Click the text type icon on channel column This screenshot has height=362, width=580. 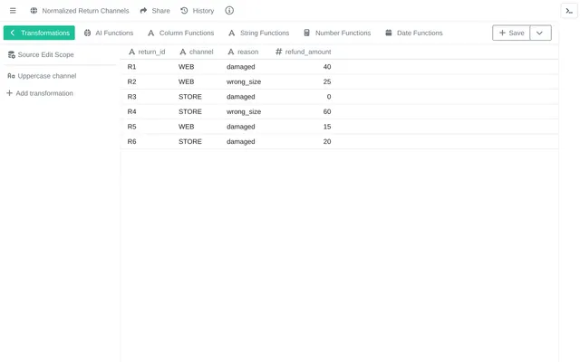pos(183,52)
